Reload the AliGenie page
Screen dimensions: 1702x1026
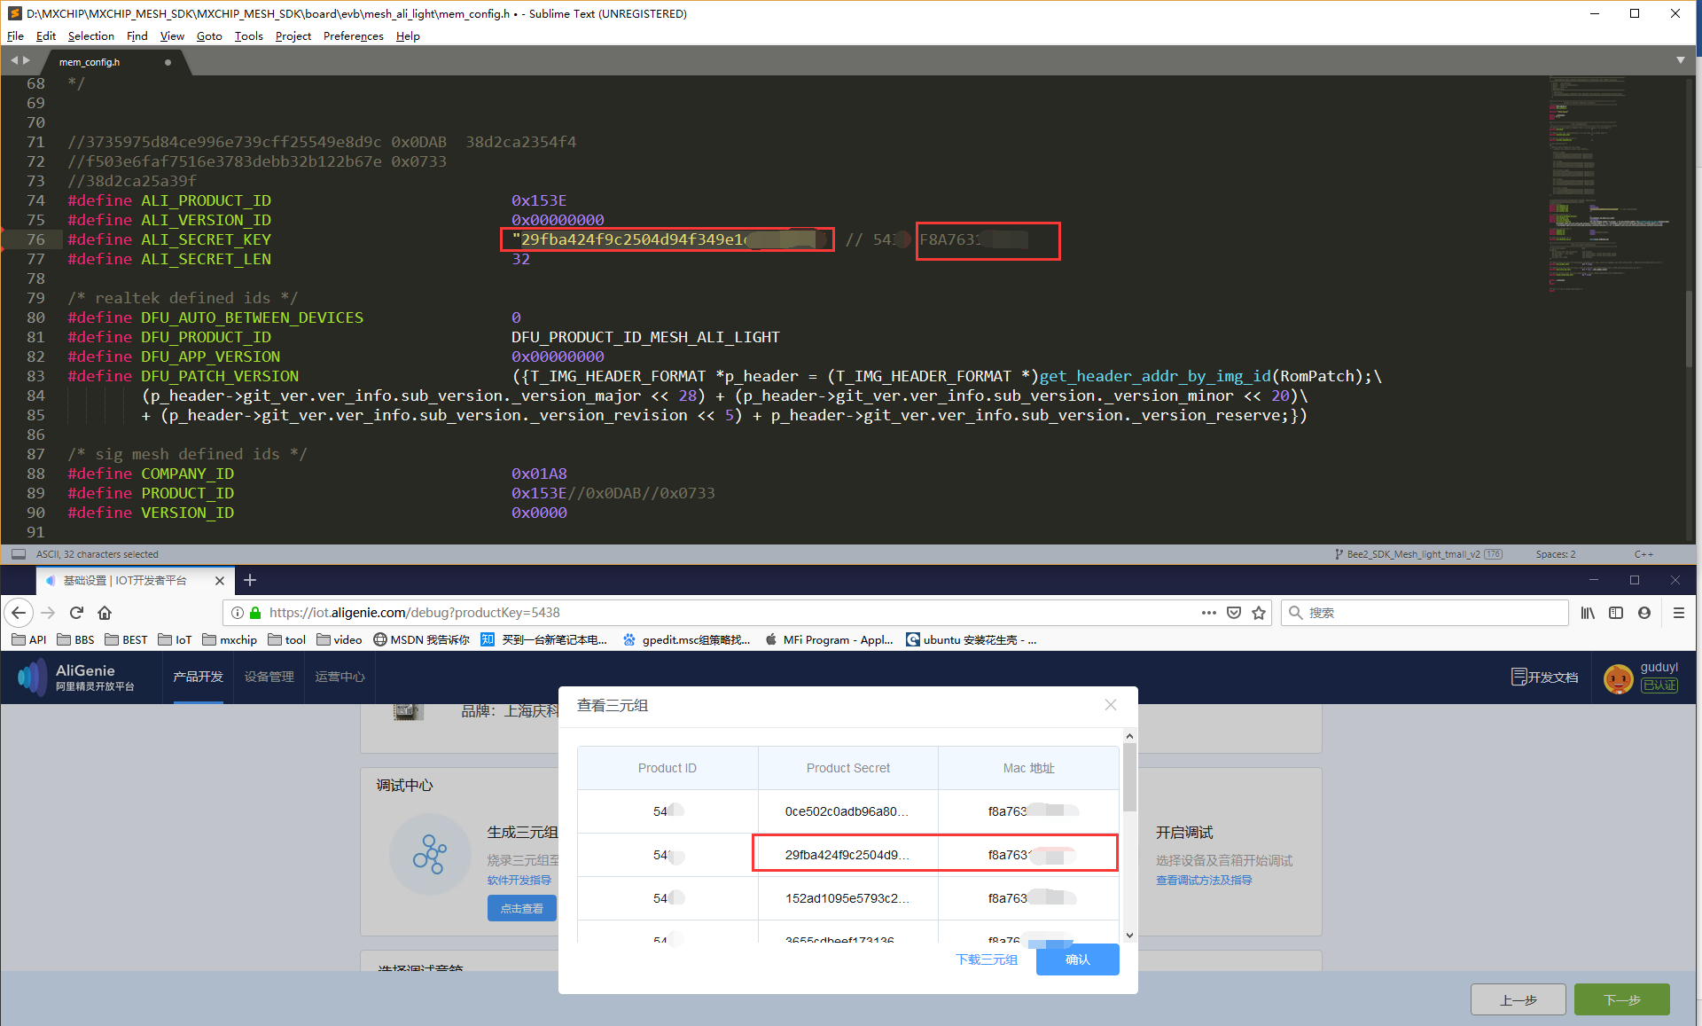tap(76, 613)
